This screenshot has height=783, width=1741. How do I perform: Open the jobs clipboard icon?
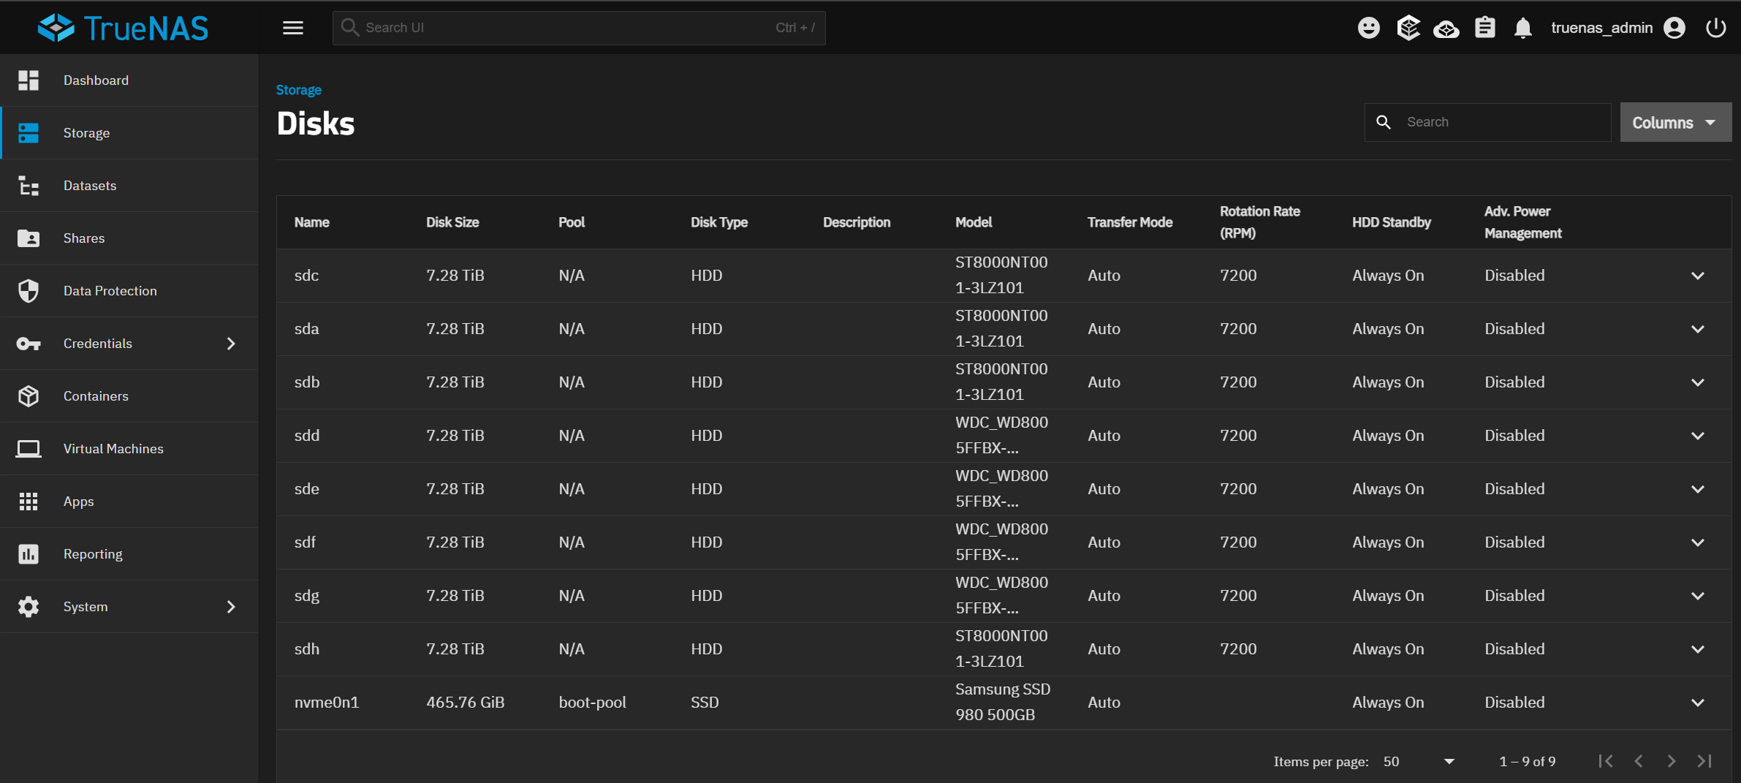click(x=1484, y=28)
